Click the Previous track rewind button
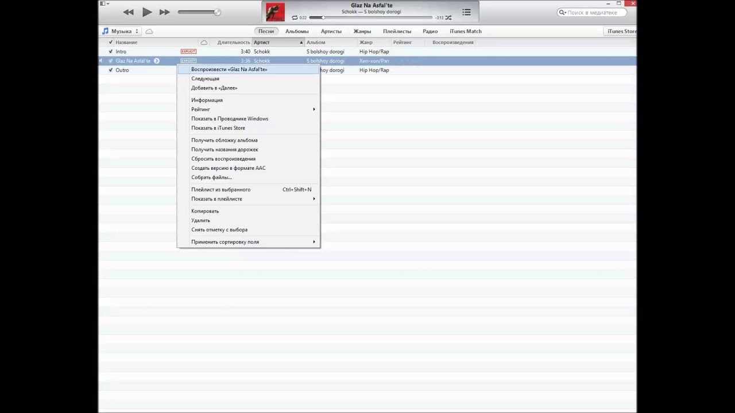The height and width of the screenshot is (413, 735). (x=128, y=12)
